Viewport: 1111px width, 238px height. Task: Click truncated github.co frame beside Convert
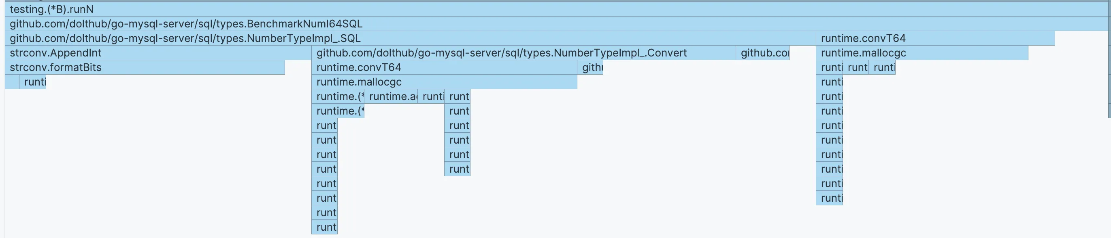pos(762,53)
